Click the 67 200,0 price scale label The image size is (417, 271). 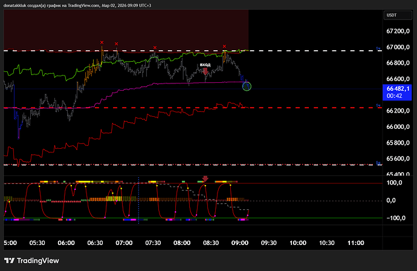[x=399, y=31]
